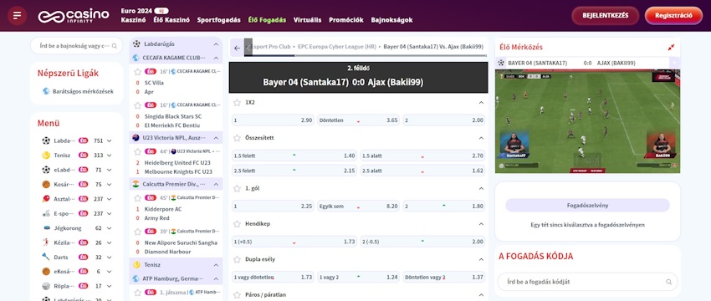711x301 pixels.
Task: Favorite the 1. gól market star
Action: click(237, 188)
